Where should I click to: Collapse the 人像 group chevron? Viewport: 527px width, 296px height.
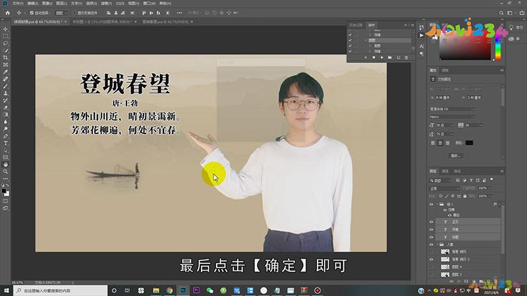(437, 245)
